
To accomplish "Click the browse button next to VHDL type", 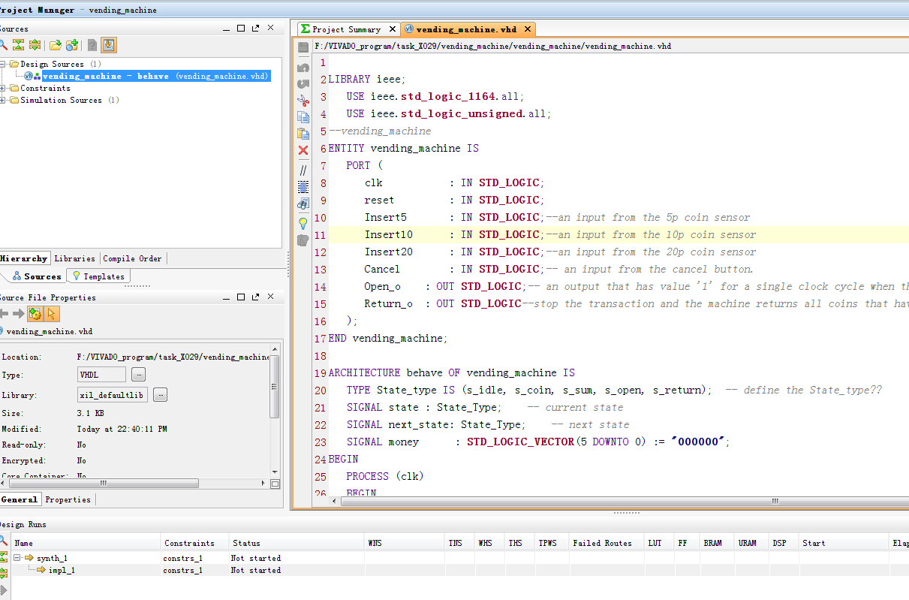I will (x=138, y=375).
